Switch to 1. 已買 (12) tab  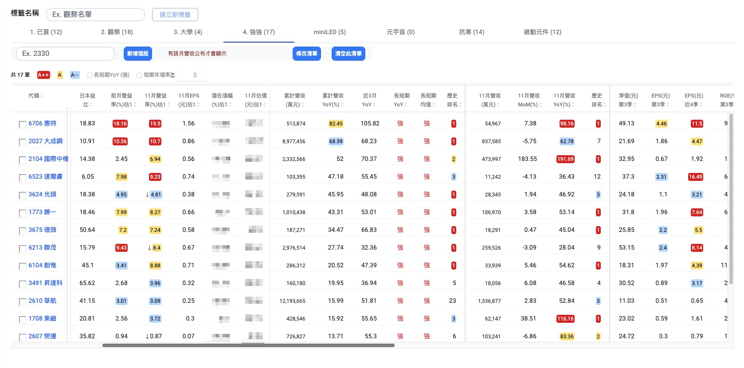[46, 32]
